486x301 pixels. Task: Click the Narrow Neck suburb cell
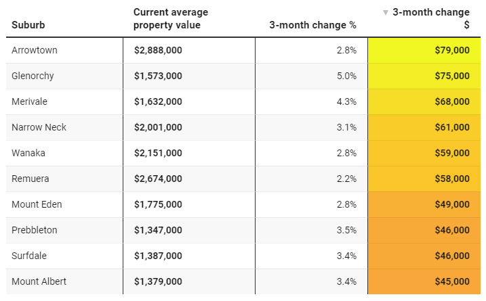coord(39,127)
